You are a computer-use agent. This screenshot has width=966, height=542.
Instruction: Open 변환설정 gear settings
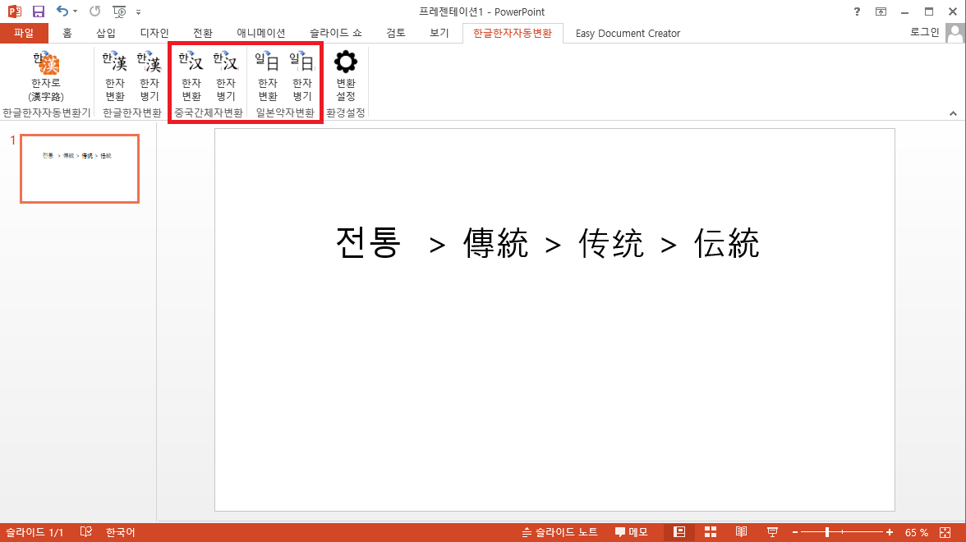(346, 77)
